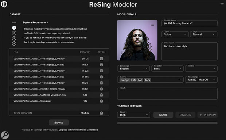This screenshot has height=140, width=226.
Task: Click the Grunge genre tag
Action: coord(125,80)
